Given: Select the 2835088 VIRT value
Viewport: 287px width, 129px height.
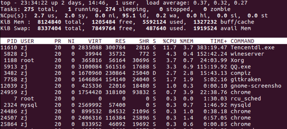Looking at the screenshot, I should click(90, 48).
